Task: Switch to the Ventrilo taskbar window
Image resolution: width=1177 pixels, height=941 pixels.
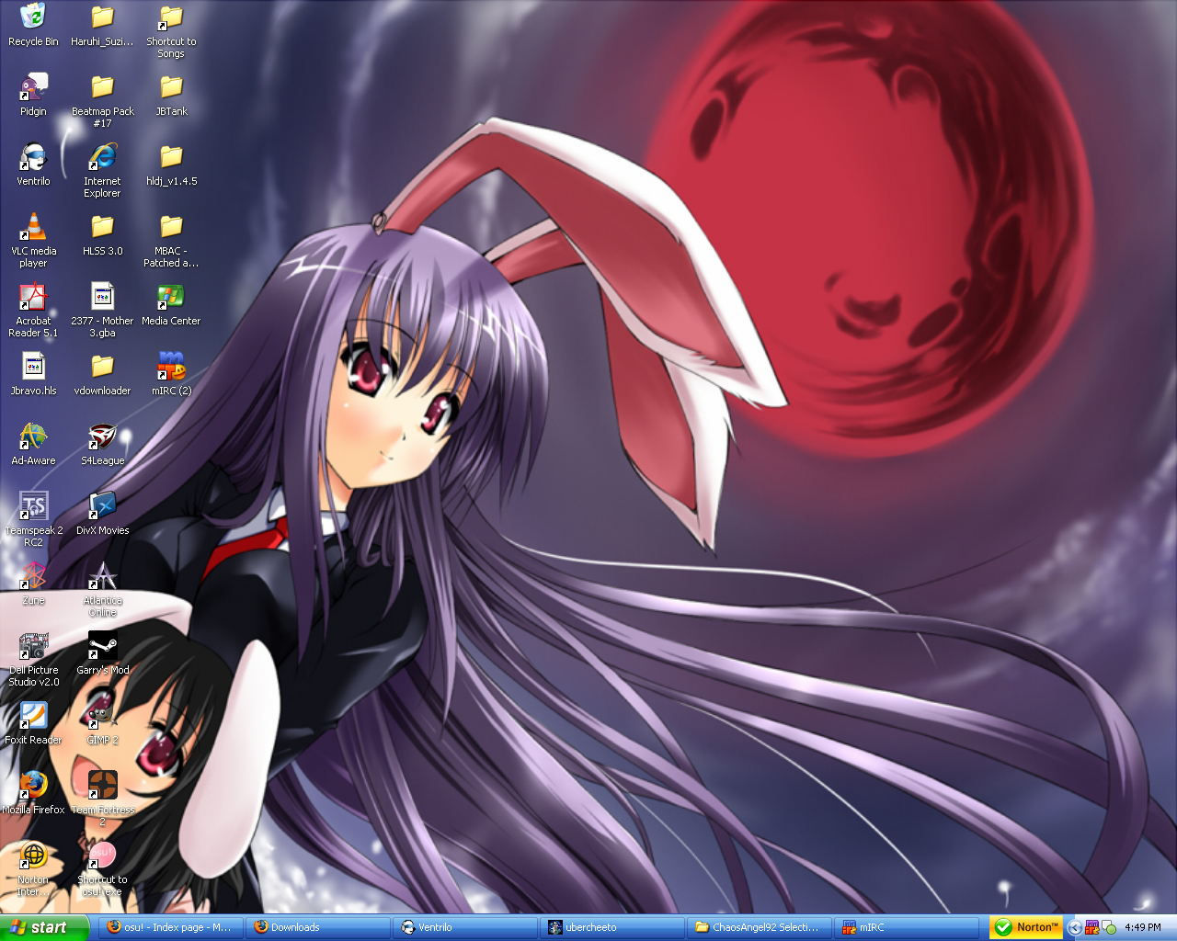Action: pyautogui.click(x=465, y=927)
